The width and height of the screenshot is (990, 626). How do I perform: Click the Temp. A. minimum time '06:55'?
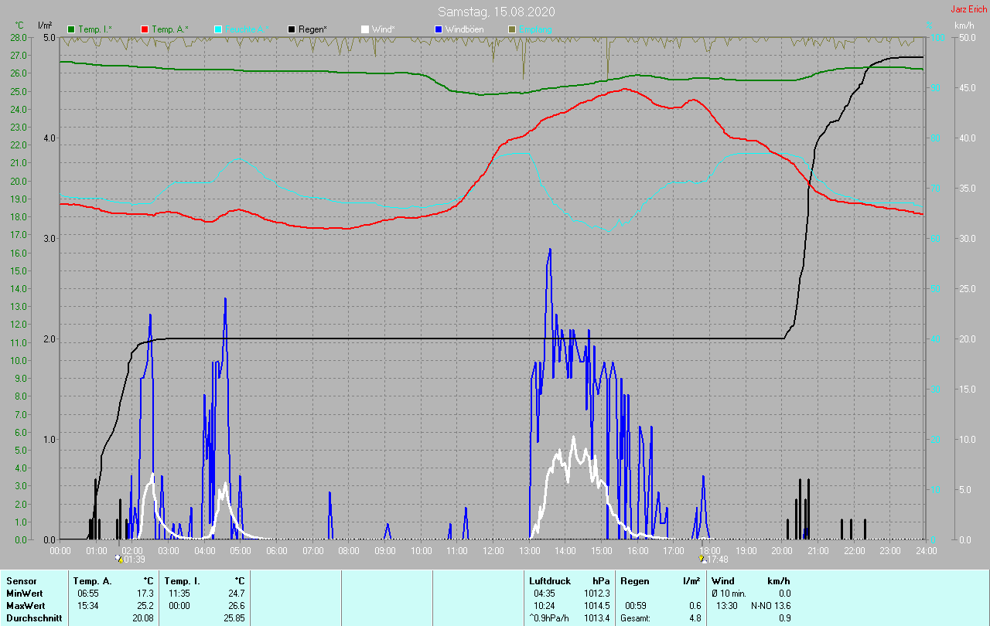tap(88, 594)
